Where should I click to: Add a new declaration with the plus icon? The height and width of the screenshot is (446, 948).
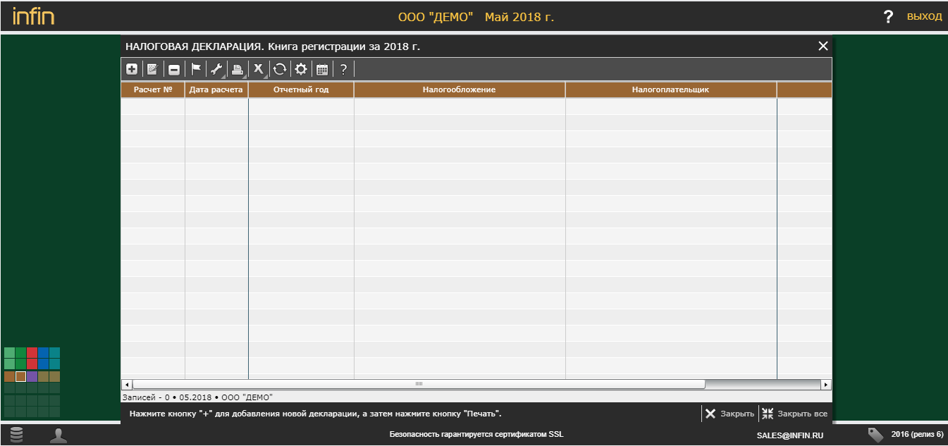point(132,69)
